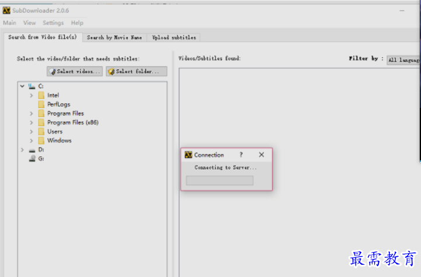Screen dimensions: 421x277
Task: Click the Users folder name
Action: (55, 132)
